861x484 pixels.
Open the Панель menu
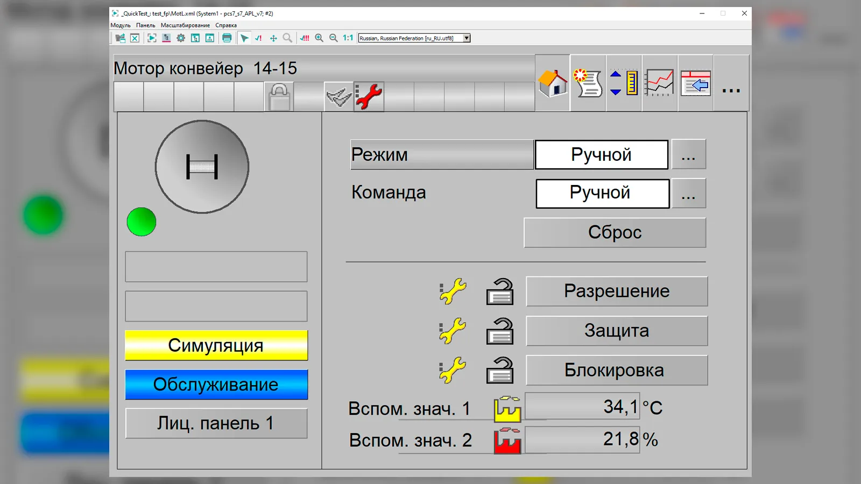click(x=145, y=25)
